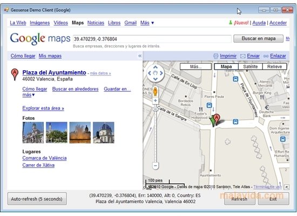Open Gmail from the top navigation

coord(131,23)
